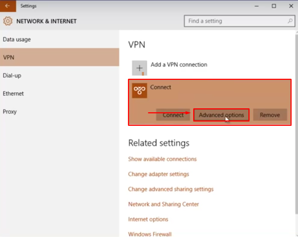
Task: Follow the Change adapter settings link
Action: [x=159, y=174]
